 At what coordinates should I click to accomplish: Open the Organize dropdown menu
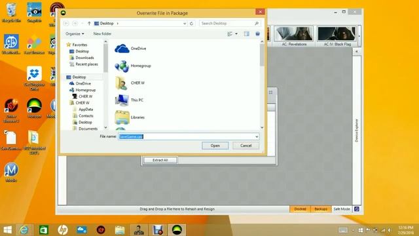pos(75,33)
